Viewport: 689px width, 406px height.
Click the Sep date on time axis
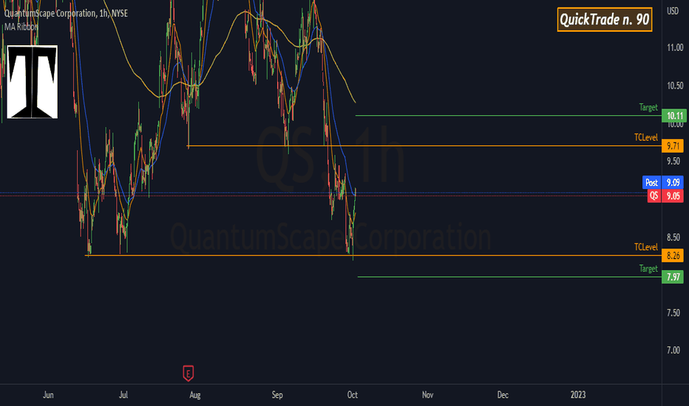[277, 395]
